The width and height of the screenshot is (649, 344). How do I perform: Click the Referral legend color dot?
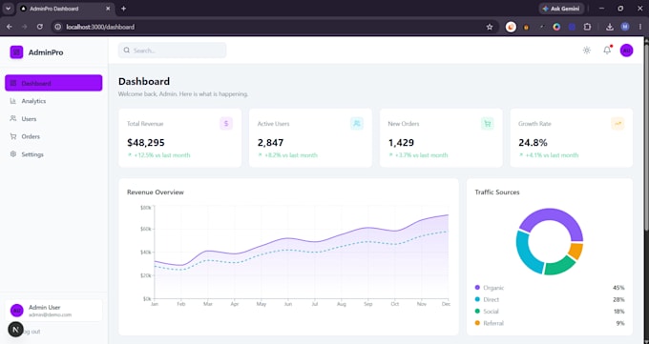coord(477,323)
